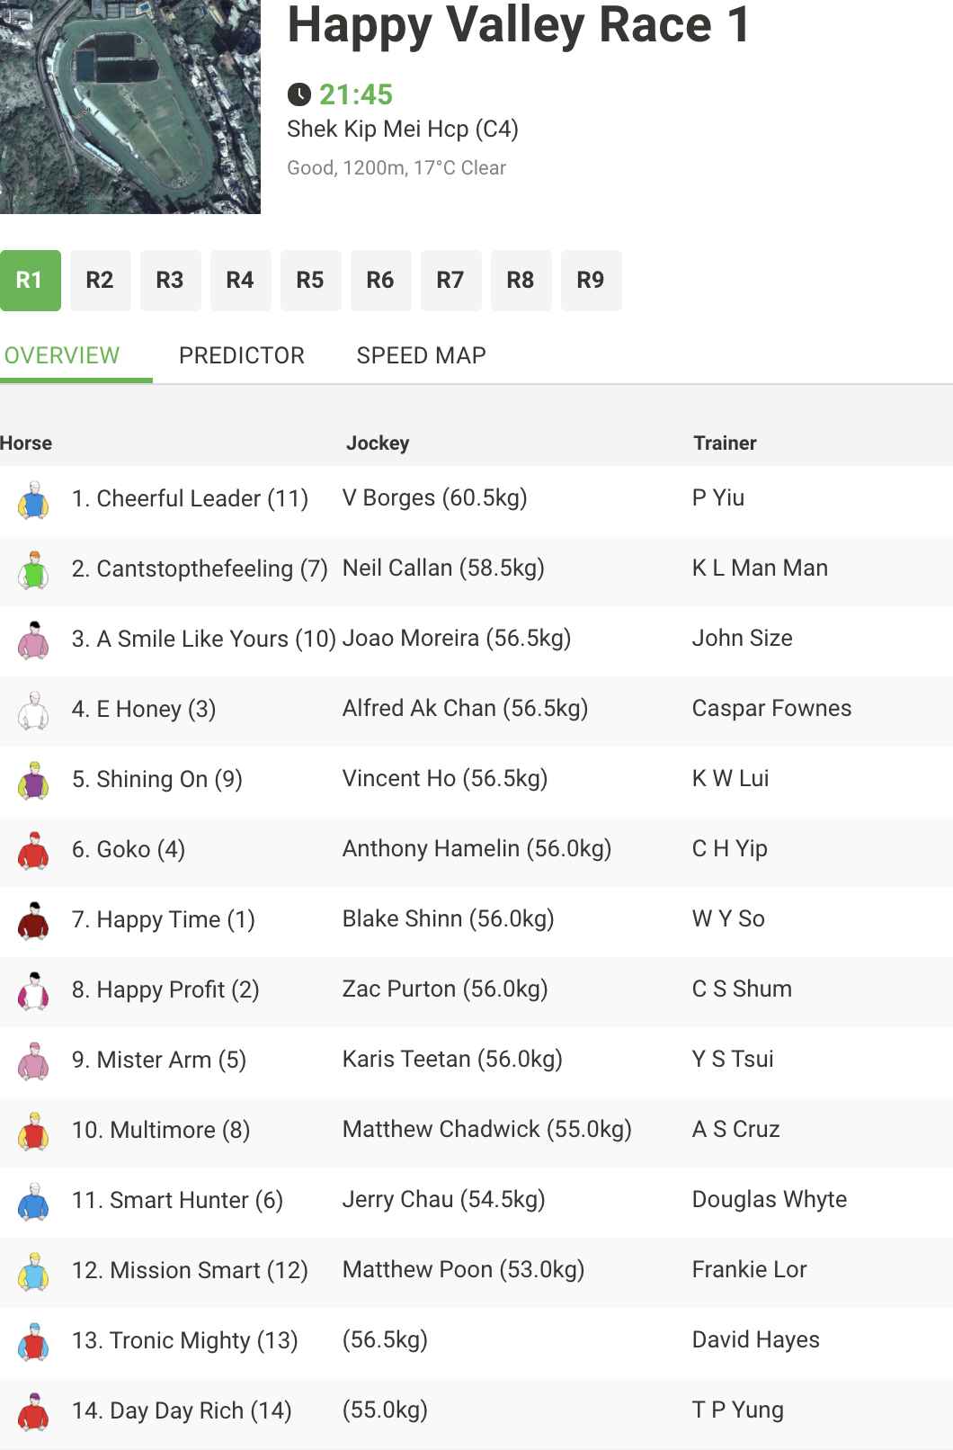Image resolution: width=953 pixels, height=1450 pixels.
Task: Open the SPEED MAP tab
Action: point(421,355)
